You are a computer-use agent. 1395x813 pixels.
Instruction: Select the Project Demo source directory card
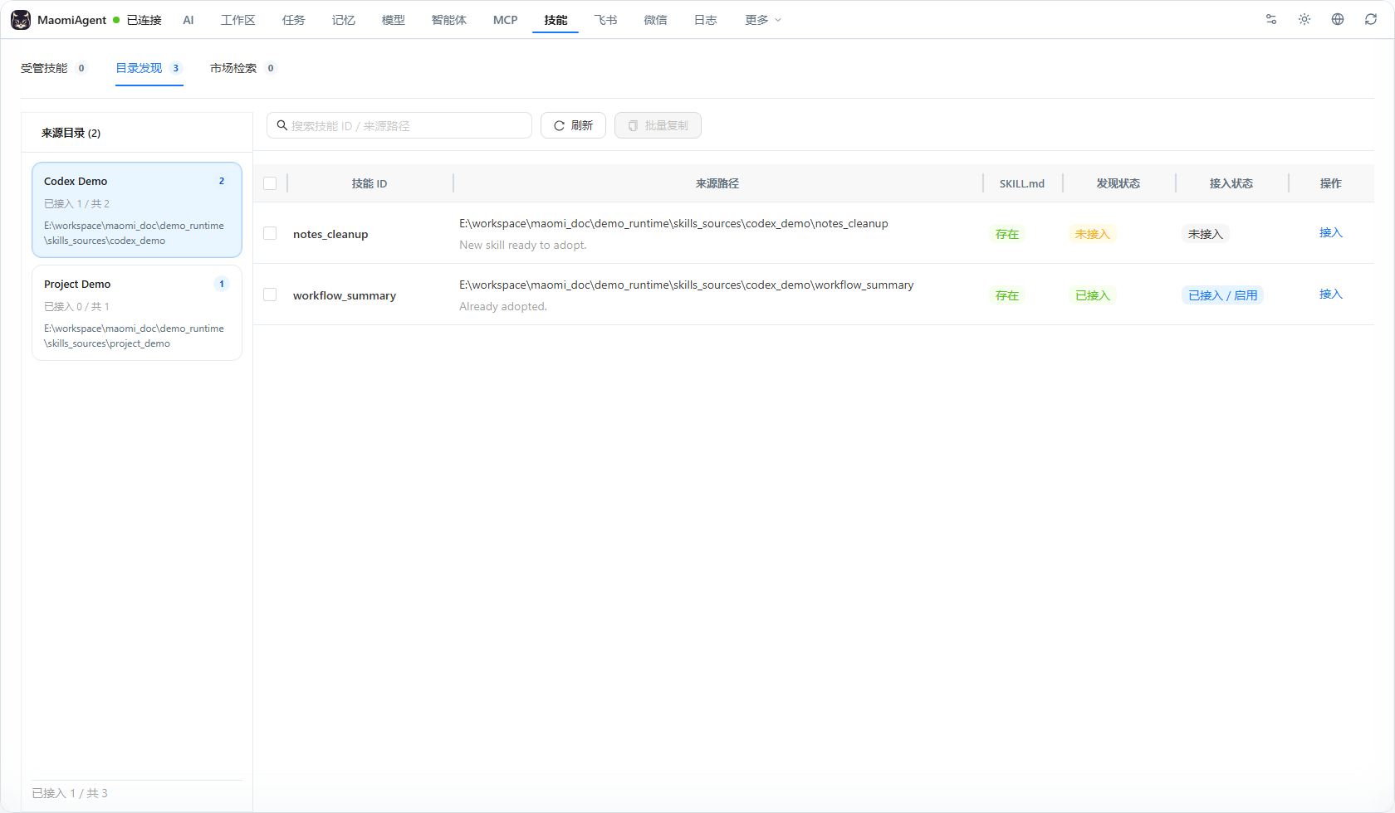coord(137,313)
